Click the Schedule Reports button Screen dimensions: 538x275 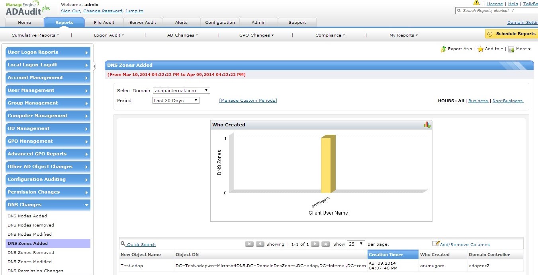[x=511, y=34]
